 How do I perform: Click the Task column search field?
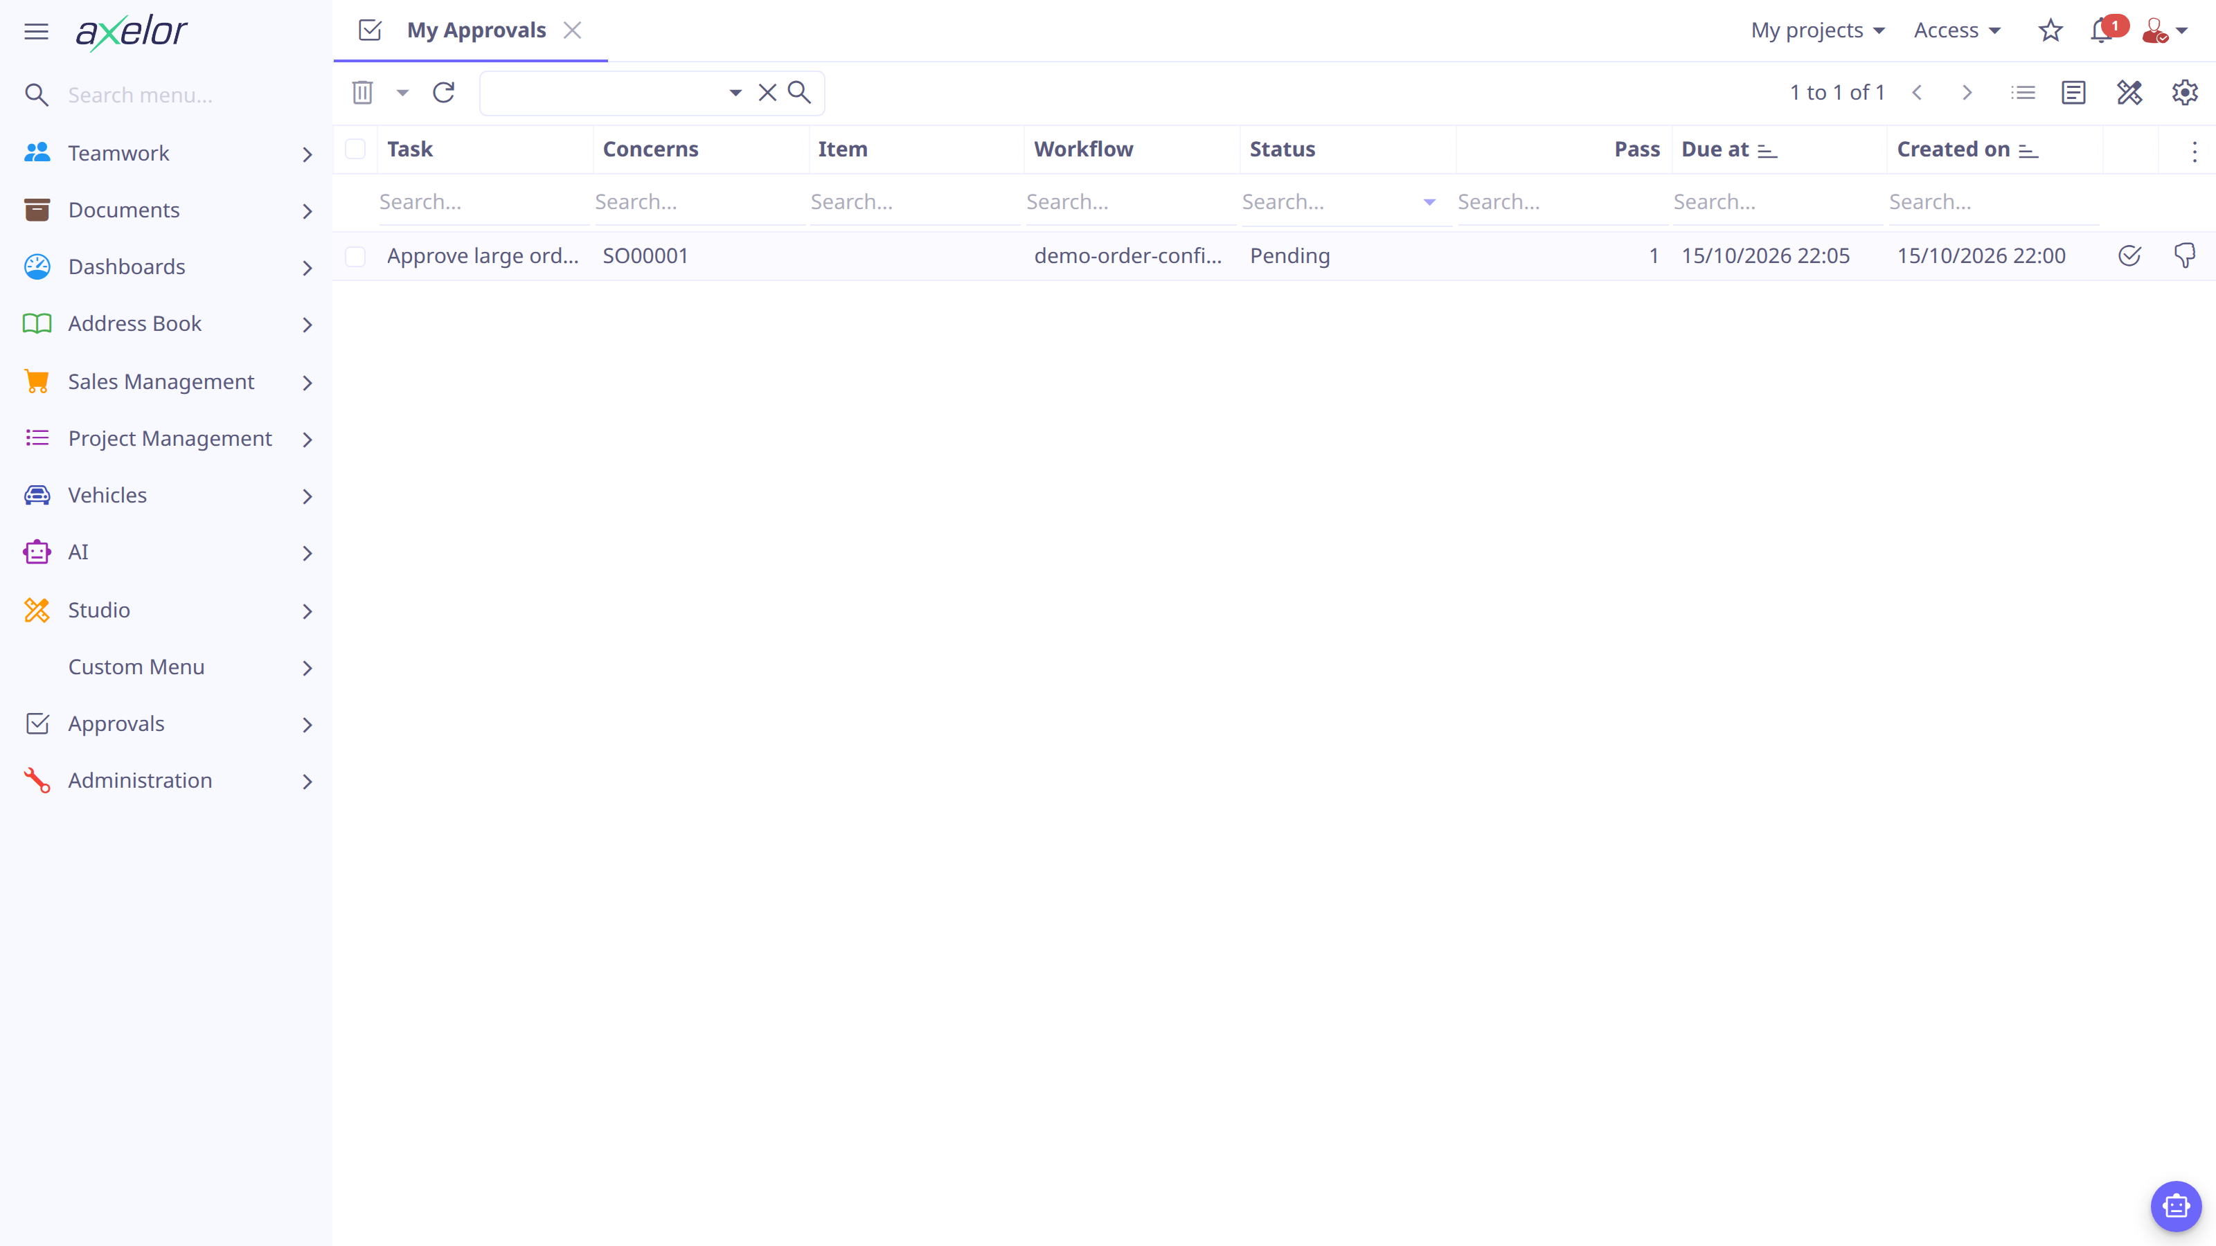(483, 202)
